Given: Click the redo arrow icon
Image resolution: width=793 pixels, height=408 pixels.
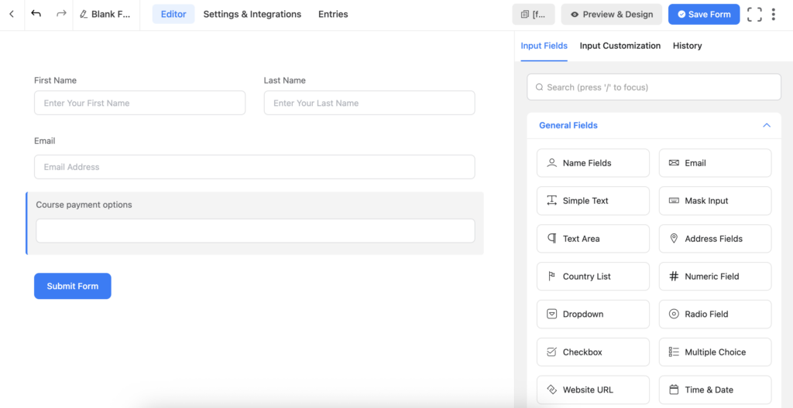Looking at the screenshot, I should pyautogui.click(x=61, y=14).
